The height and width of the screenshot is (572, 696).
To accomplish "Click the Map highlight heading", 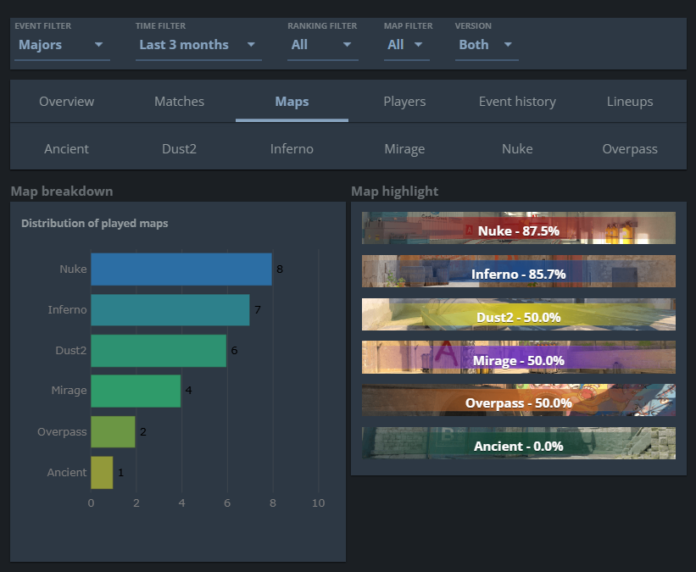I will 394,192.
